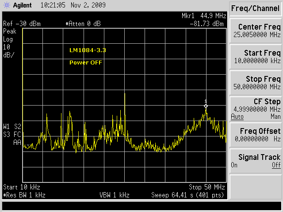This screenshot has height=212, width=283.
Task: Set CF Step mode to Man
Action: [x=275, y=117]
